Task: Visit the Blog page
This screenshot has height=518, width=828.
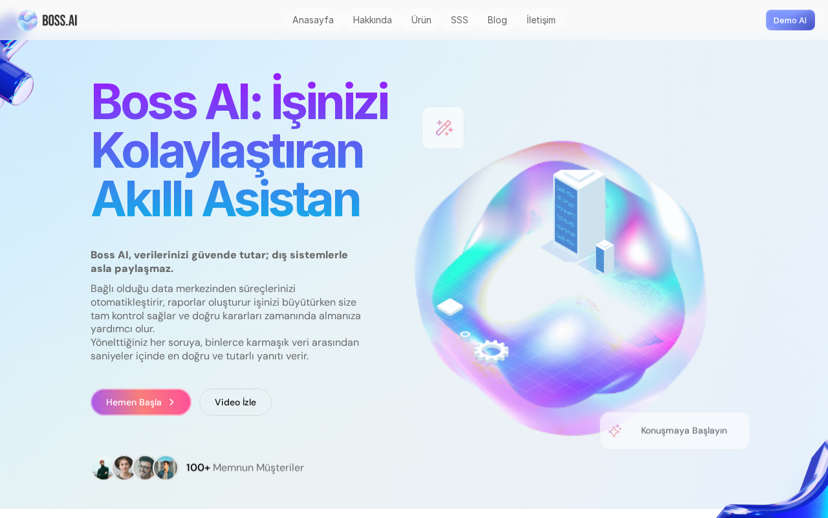Action: [x=497, y=20]
